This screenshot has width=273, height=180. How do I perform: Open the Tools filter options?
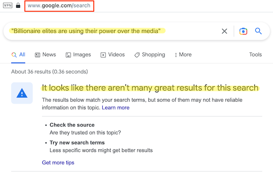pos(255,55)
